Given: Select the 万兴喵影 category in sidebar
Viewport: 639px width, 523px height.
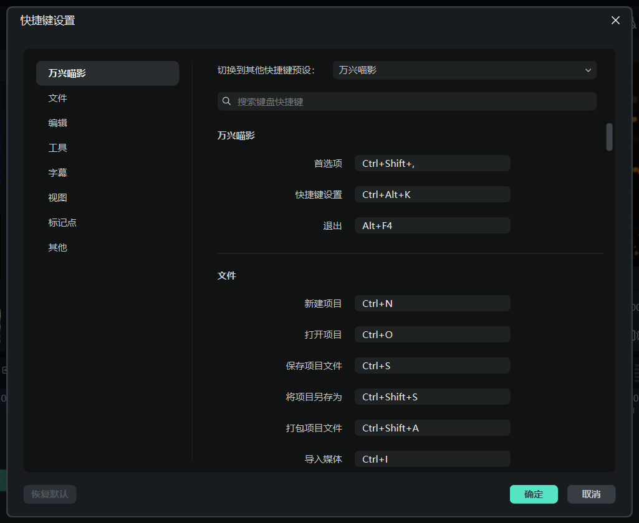Looking at the screenshot, I should (108, 73).
